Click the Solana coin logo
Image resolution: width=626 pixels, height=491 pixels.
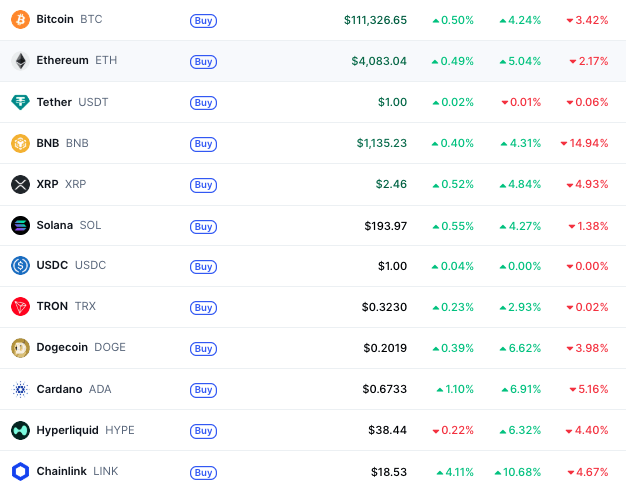[20, 226]
